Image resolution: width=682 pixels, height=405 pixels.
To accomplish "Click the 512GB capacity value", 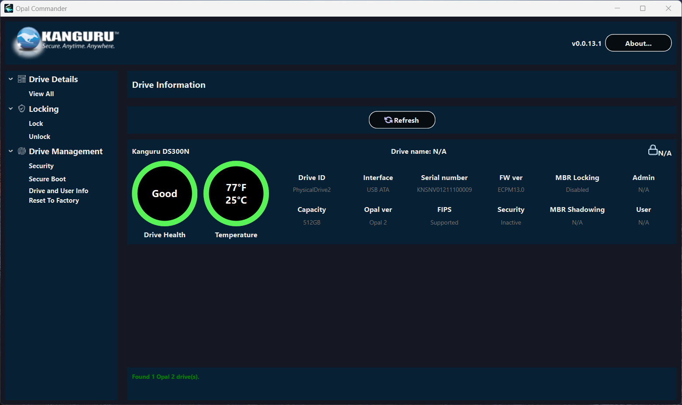I will (312, 222).
